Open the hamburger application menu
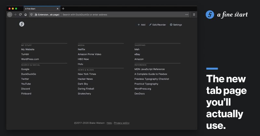 point(194,15)
